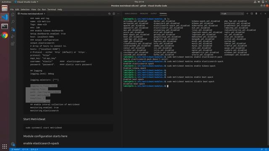Open the Extensions view
Image resolution: width=269 pixels, height=151 pixels.
[13, 44]
